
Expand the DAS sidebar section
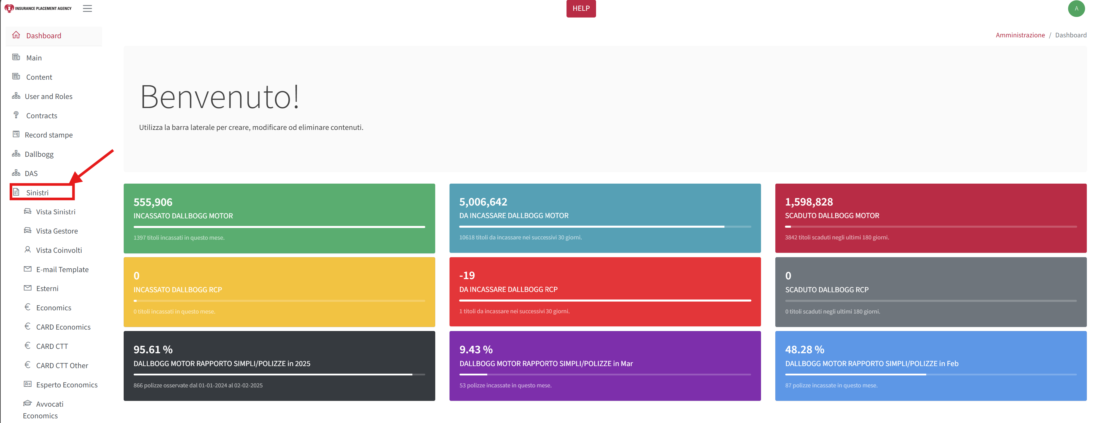tap(31, 173)
